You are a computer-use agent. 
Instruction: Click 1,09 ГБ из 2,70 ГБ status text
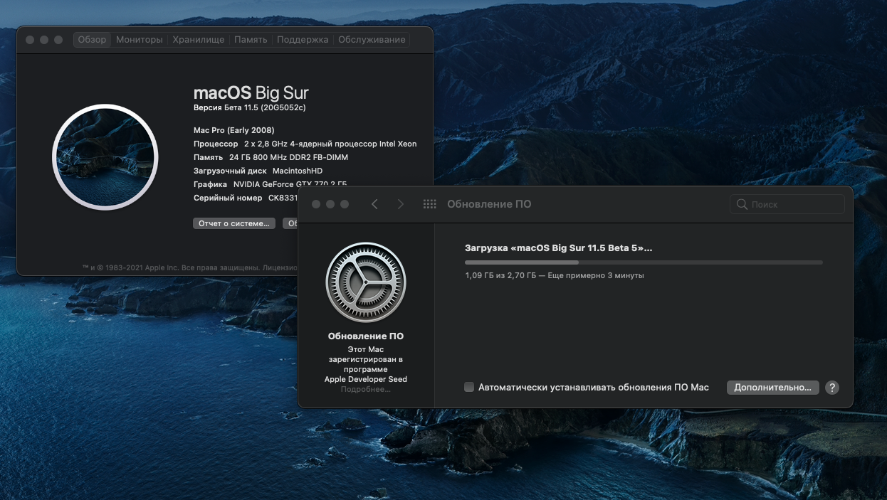[555, 275]
